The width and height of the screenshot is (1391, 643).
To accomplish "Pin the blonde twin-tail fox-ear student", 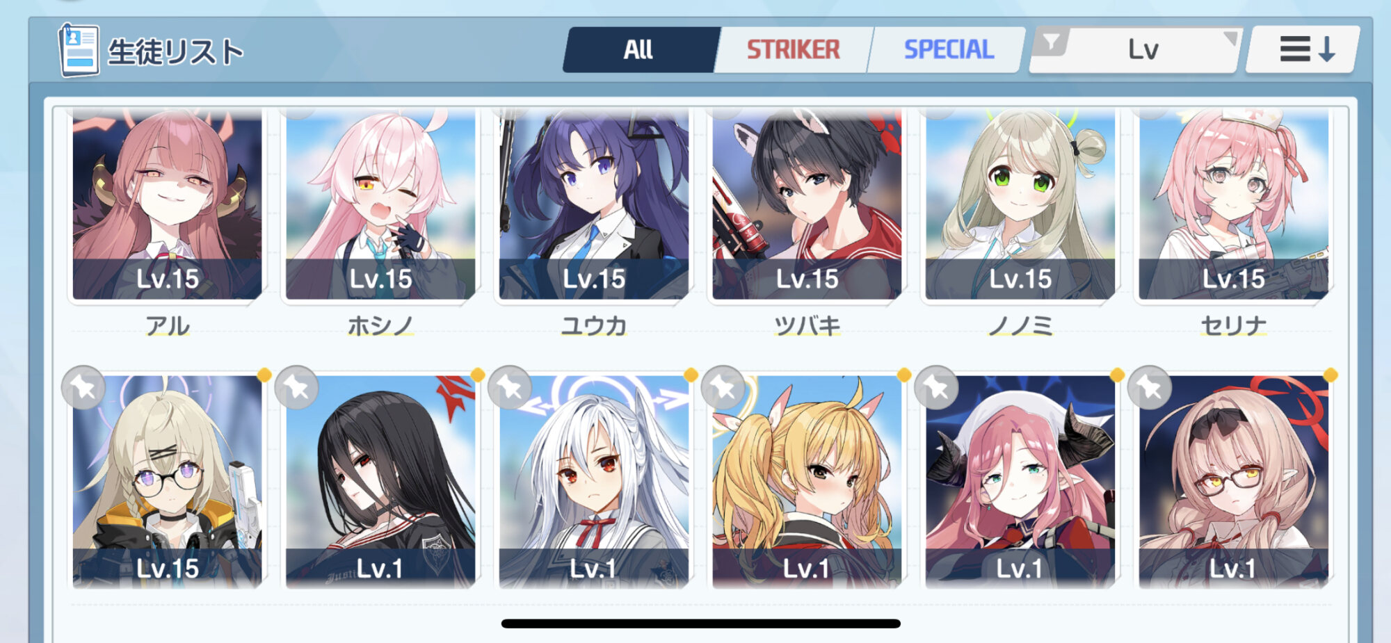I will [x=723, y=387].
